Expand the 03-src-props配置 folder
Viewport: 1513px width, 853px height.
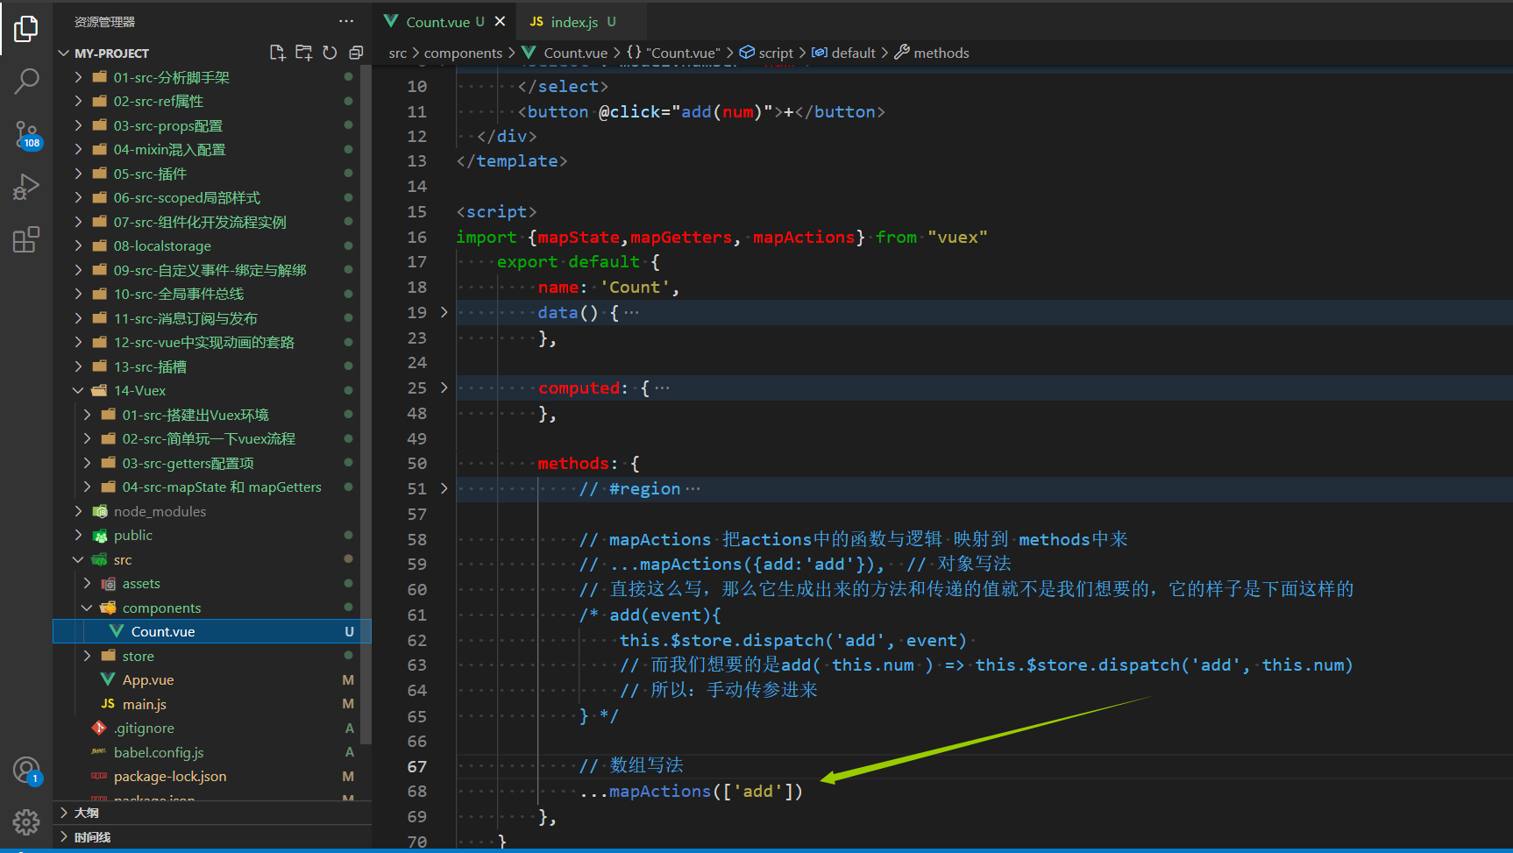pos(79,125)
